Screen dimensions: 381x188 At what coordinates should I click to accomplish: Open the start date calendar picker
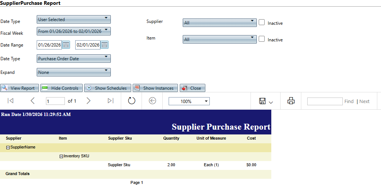(x=66, y=45)
